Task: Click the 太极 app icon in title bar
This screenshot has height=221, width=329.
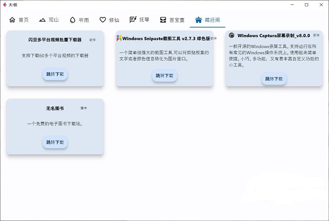Action: coord(5,4)
